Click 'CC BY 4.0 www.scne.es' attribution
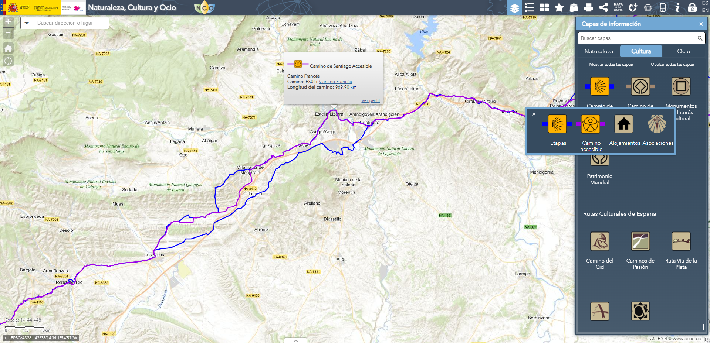This screenshot has height=343, width=710. [675, 339]
